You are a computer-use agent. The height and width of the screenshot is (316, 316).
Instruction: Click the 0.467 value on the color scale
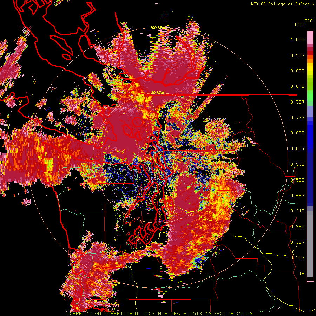[x=297, y=196]
